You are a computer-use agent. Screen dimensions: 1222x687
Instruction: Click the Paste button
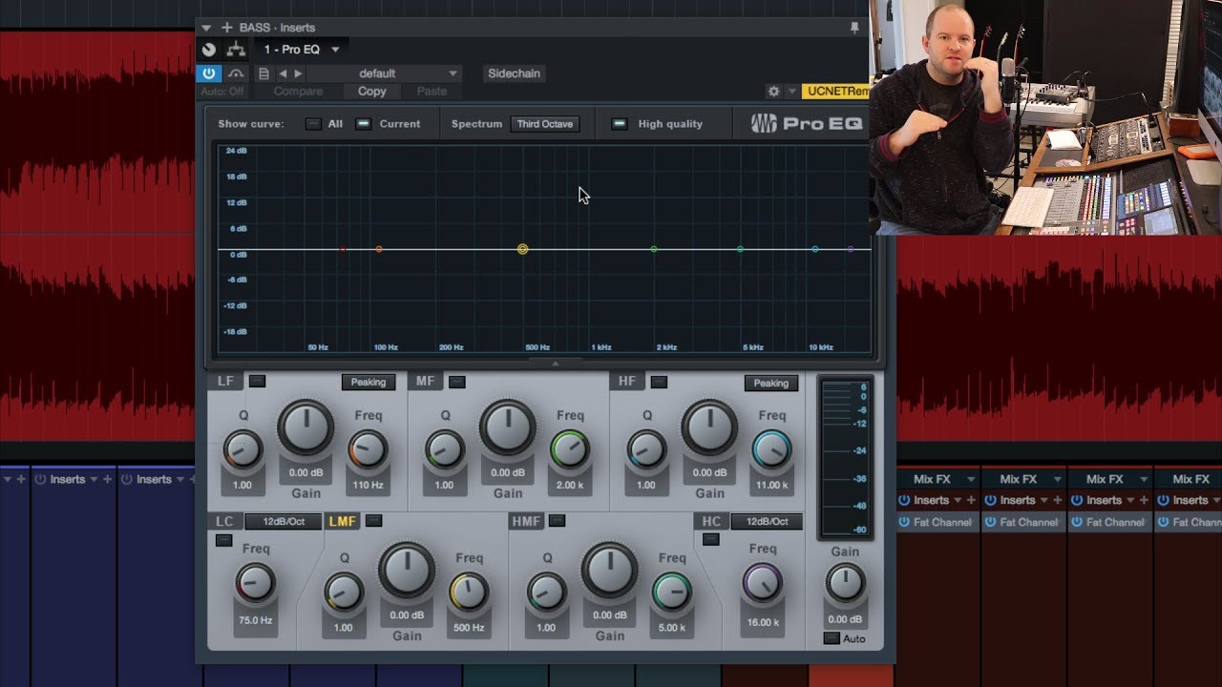[x=432, y=92]
